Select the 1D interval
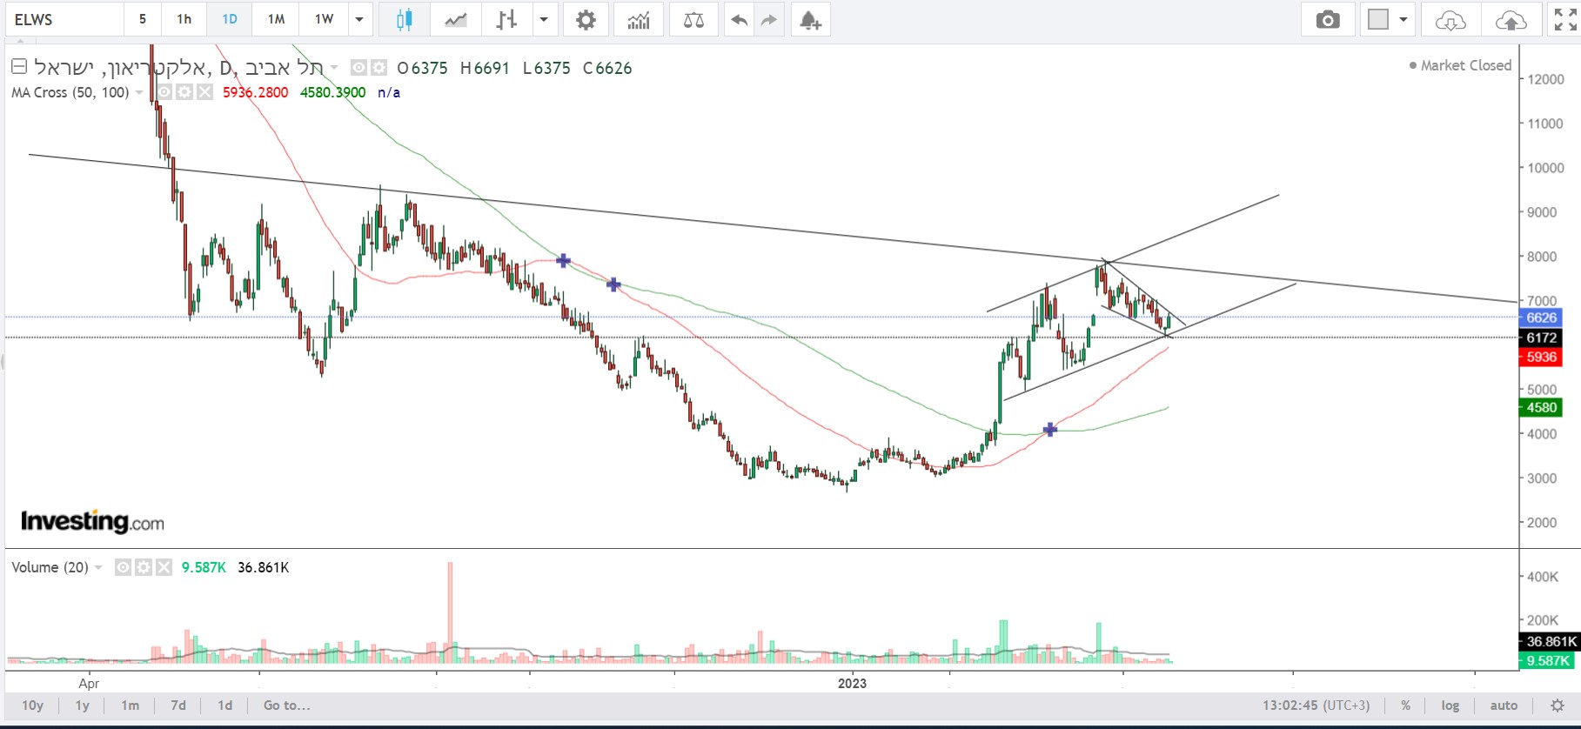 pos(230,20)
